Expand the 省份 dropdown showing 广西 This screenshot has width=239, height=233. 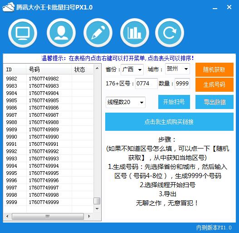pos(132,69)
